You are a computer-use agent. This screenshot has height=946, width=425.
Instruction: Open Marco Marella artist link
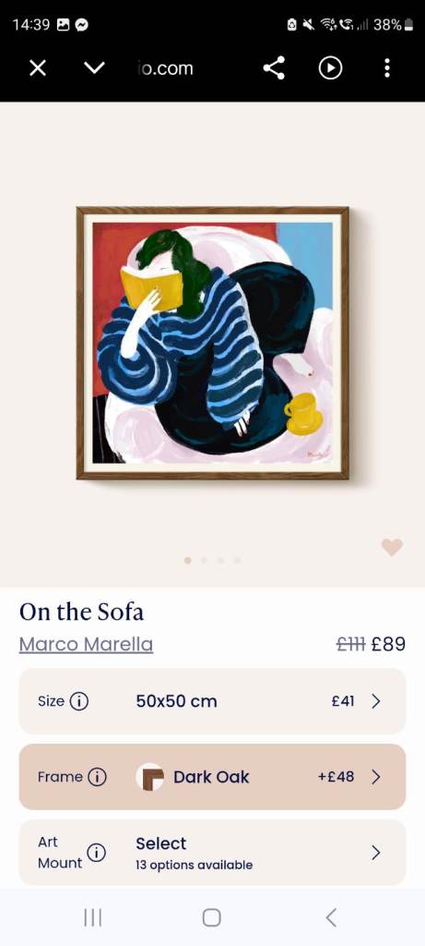pyautogui.click(x=86, y=644)
